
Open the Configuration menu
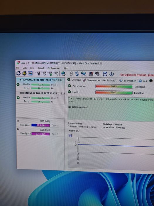coord(54,68)
